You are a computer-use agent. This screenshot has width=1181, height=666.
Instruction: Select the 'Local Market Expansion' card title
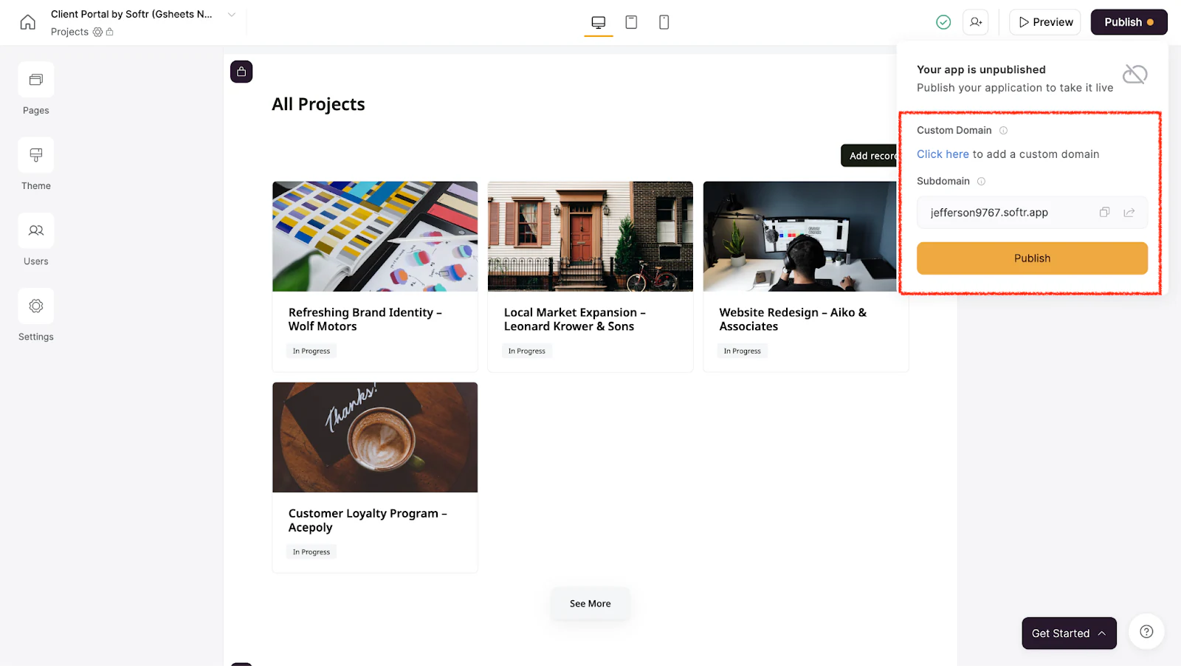click(x=574, y=320)
